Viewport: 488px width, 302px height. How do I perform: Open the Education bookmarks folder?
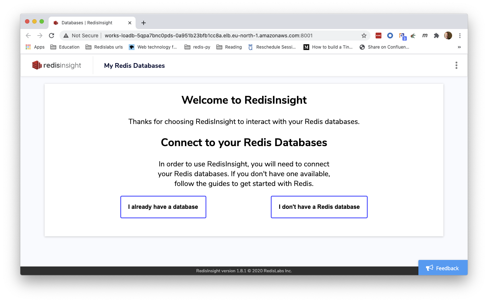65,47
